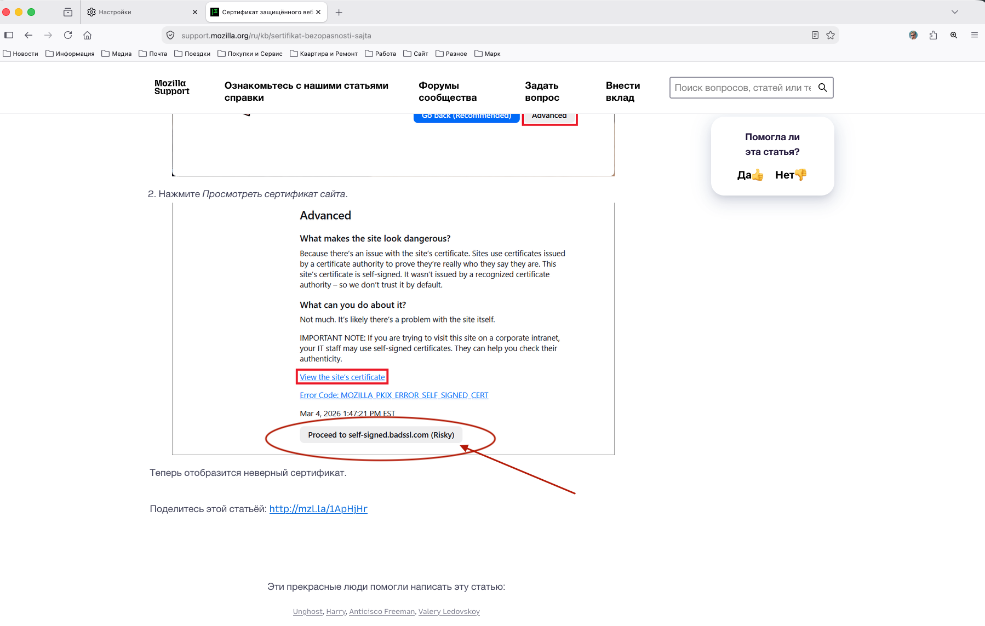This screenshot has height=626, width=985.
Task: Open the Задать вопрос menu item
Action: pos(542,91)
